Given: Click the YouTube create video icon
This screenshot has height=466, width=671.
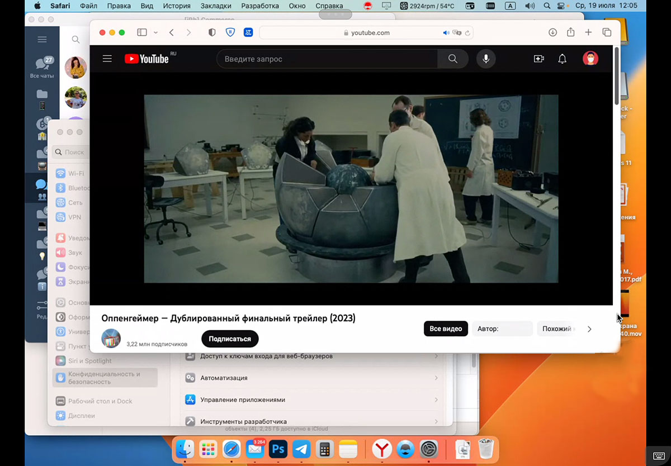Looking at the screenshot, I should (x=538, y=59).
